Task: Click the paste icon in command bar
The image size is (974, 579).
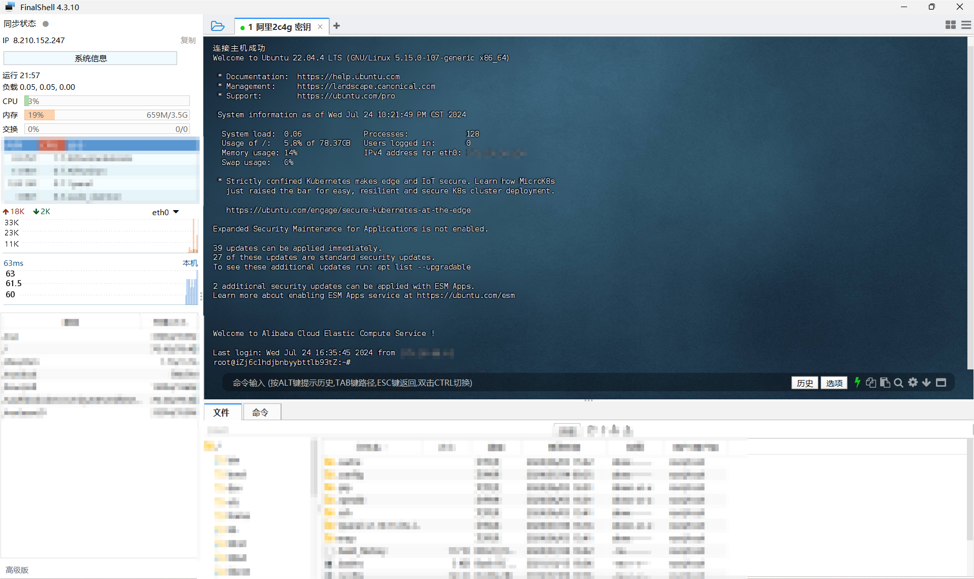Action: tap(885, 383)
